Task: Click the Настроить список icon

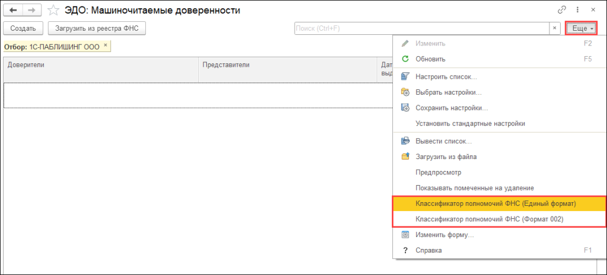Action: (x=405, y=77)
